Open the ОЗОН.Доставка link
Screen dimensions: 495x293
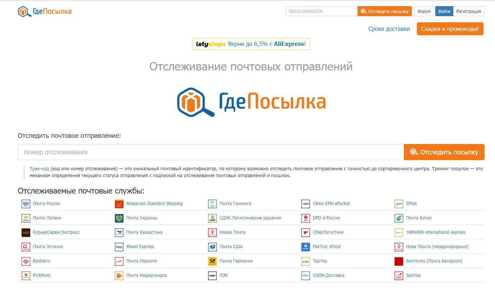329,275
